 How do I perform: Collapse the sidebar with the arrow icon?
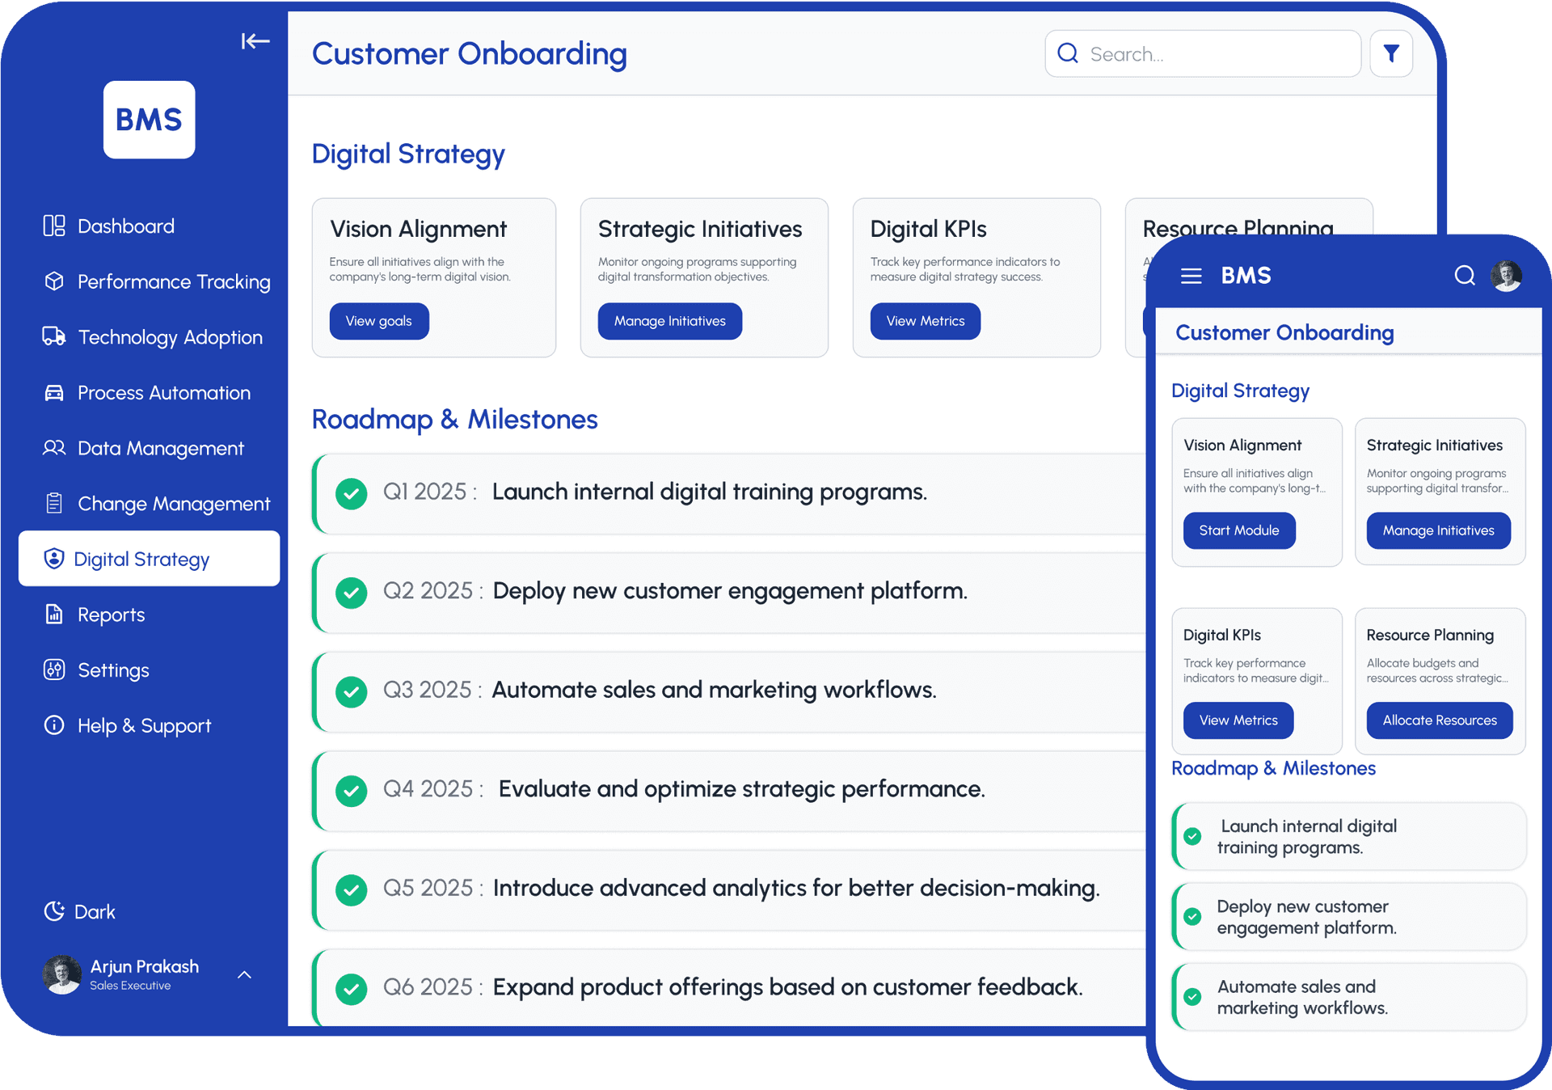point(255,41)
